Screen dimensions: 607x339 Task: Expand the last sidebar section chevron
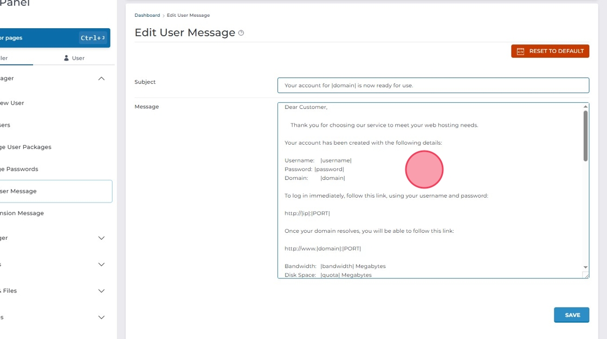(x=101, y=317)
